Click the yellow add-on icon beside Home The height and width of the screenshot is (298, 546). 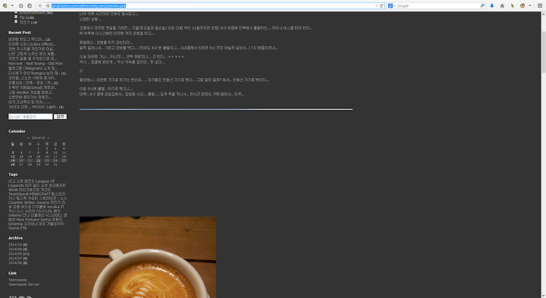[512, 5]
